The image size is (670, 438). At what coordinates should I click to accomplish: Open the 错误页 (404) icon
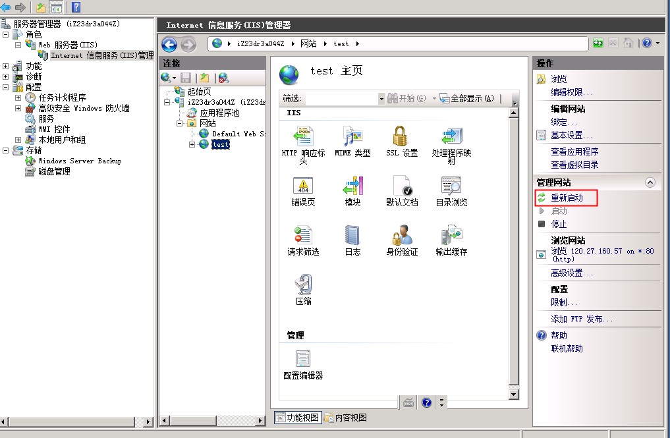pyautogui.click(x=303, y=186)
